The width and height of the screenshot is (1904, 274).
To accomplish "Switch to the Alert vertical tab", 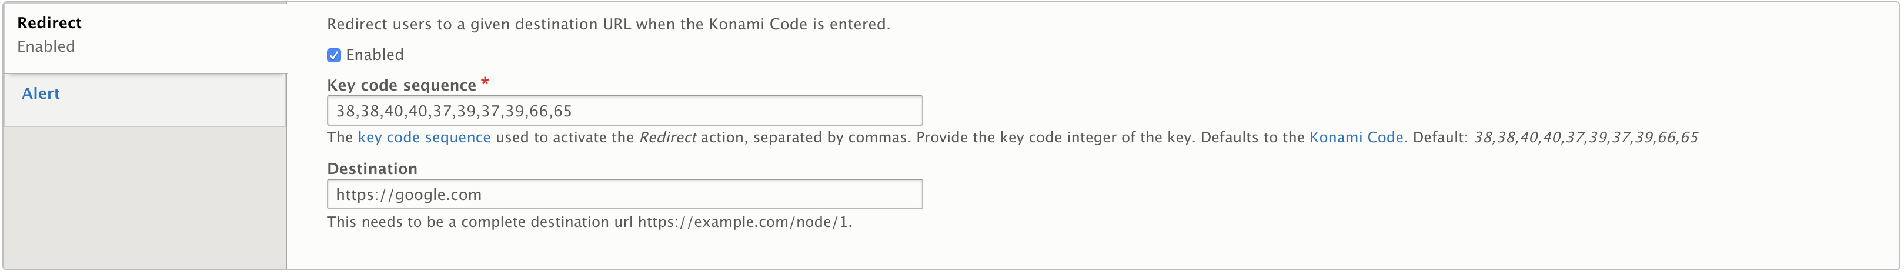I will coord(41,94).
